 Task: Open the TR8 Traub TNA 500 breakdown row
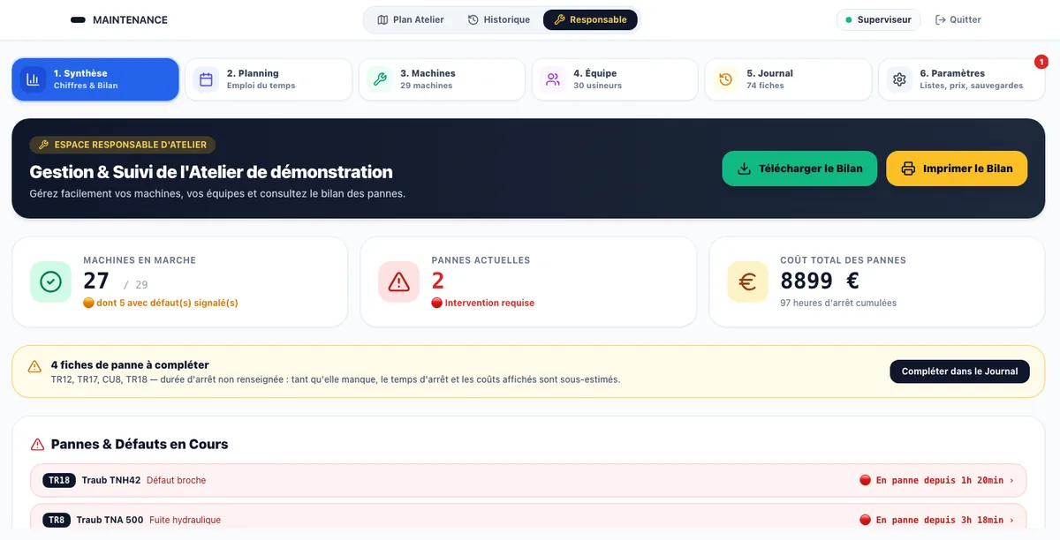click(528, 520)
